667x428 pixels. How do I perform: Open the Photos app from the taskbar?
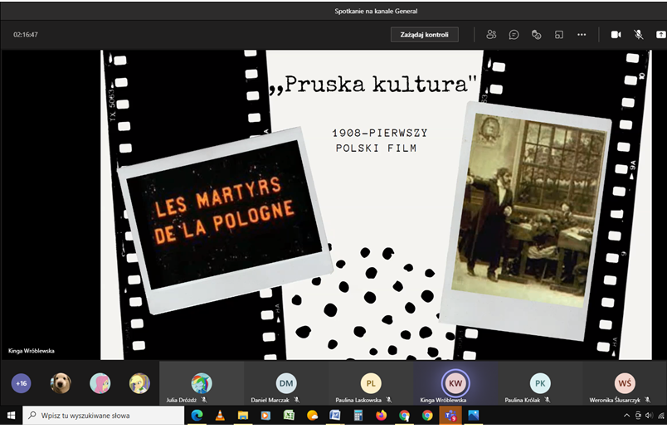point(473,416)
